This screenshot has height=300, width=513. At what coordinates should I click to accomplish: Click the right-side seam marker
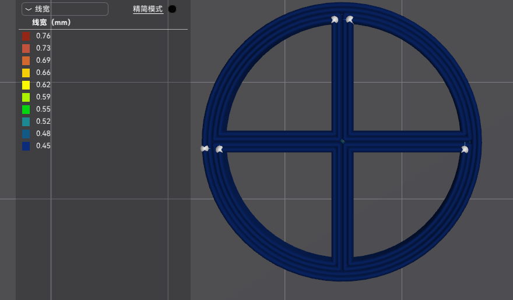[x=465, y=149]
